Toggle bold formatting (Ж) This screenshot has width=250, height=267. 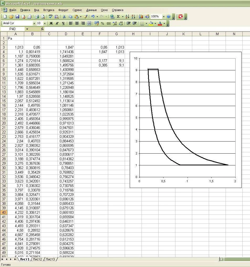[x=51, y=23]
